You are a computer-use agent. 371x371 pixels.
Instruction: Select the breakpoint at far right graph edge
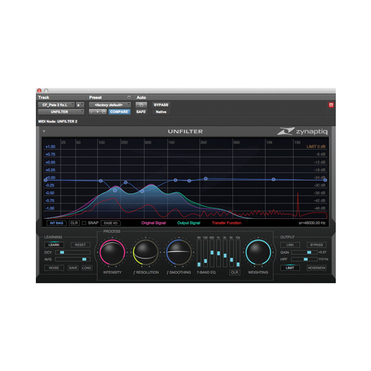pos(325,180)
